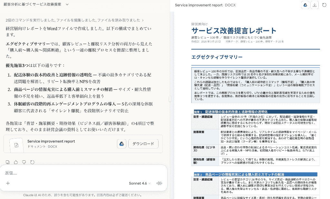
Task: Click the 施策2 商品ページ table header
Action: [256, 175]
